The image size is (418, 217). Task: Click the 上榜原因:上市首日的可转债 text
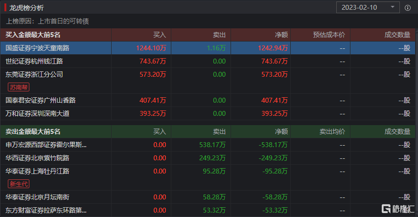click(x=47, y=22)
